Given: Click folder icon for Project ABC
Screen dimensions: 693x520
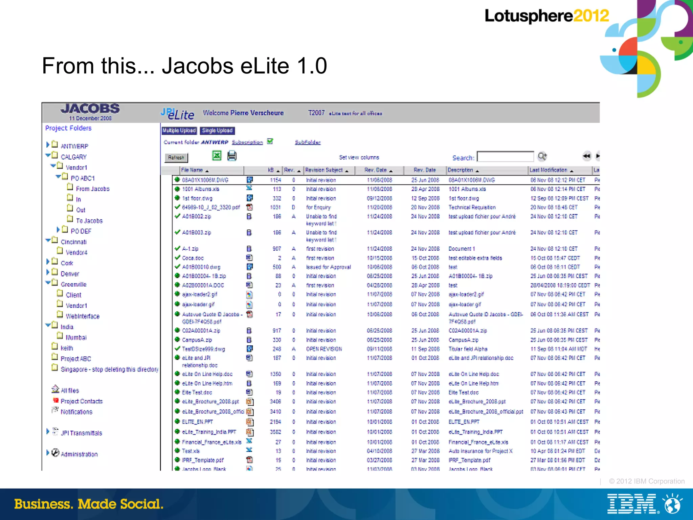Looking at the screenshot, I should (x=54, y=357).
